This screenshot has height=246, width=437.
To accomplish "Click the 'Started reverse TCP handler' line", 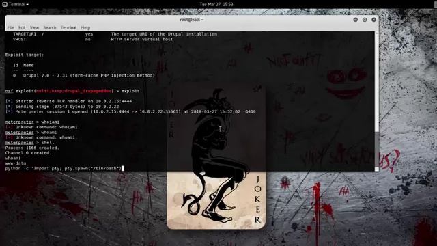I will pyautogui.click(x=68, y=101).
